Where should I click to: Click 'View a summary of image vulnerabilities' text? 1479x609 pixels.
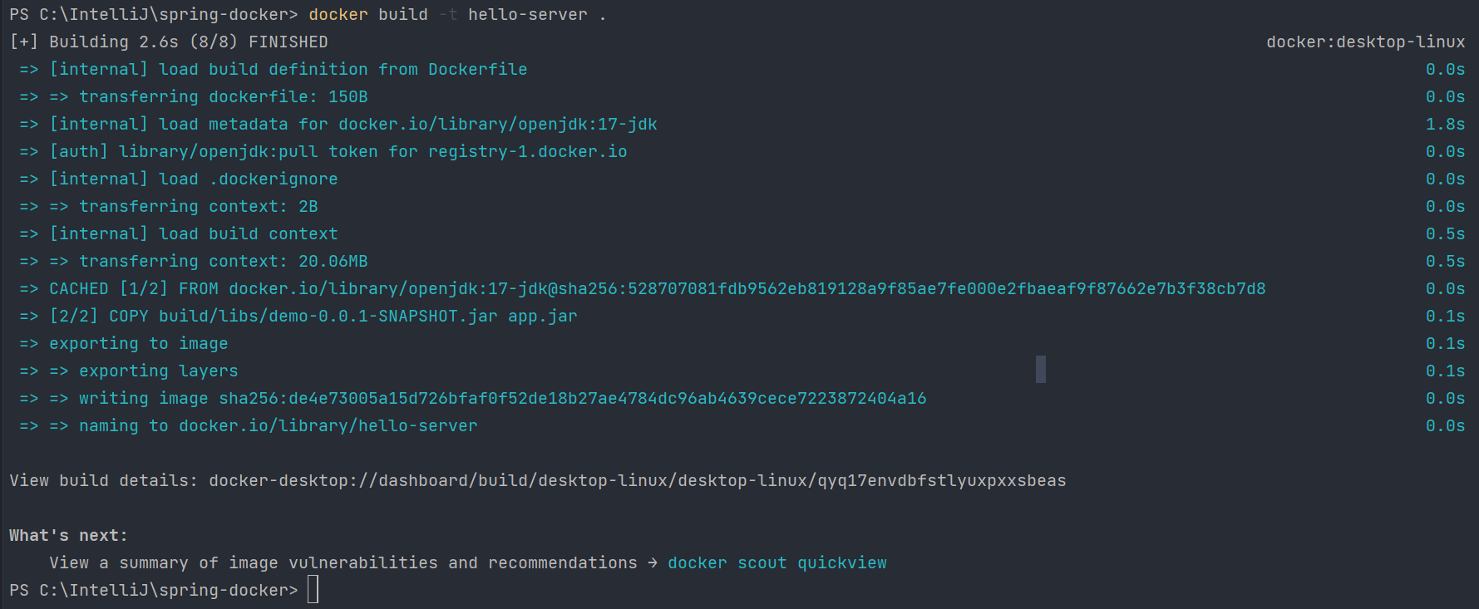(343, 563)
